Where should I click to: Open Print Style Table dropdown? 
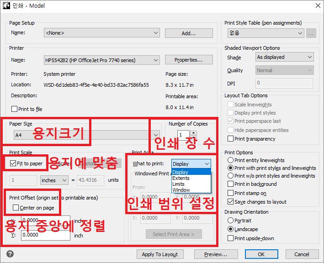point(266,33)
